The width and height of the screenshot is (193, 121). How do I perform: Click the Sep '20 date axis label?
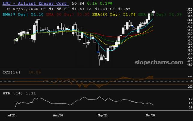click(103, 116)
